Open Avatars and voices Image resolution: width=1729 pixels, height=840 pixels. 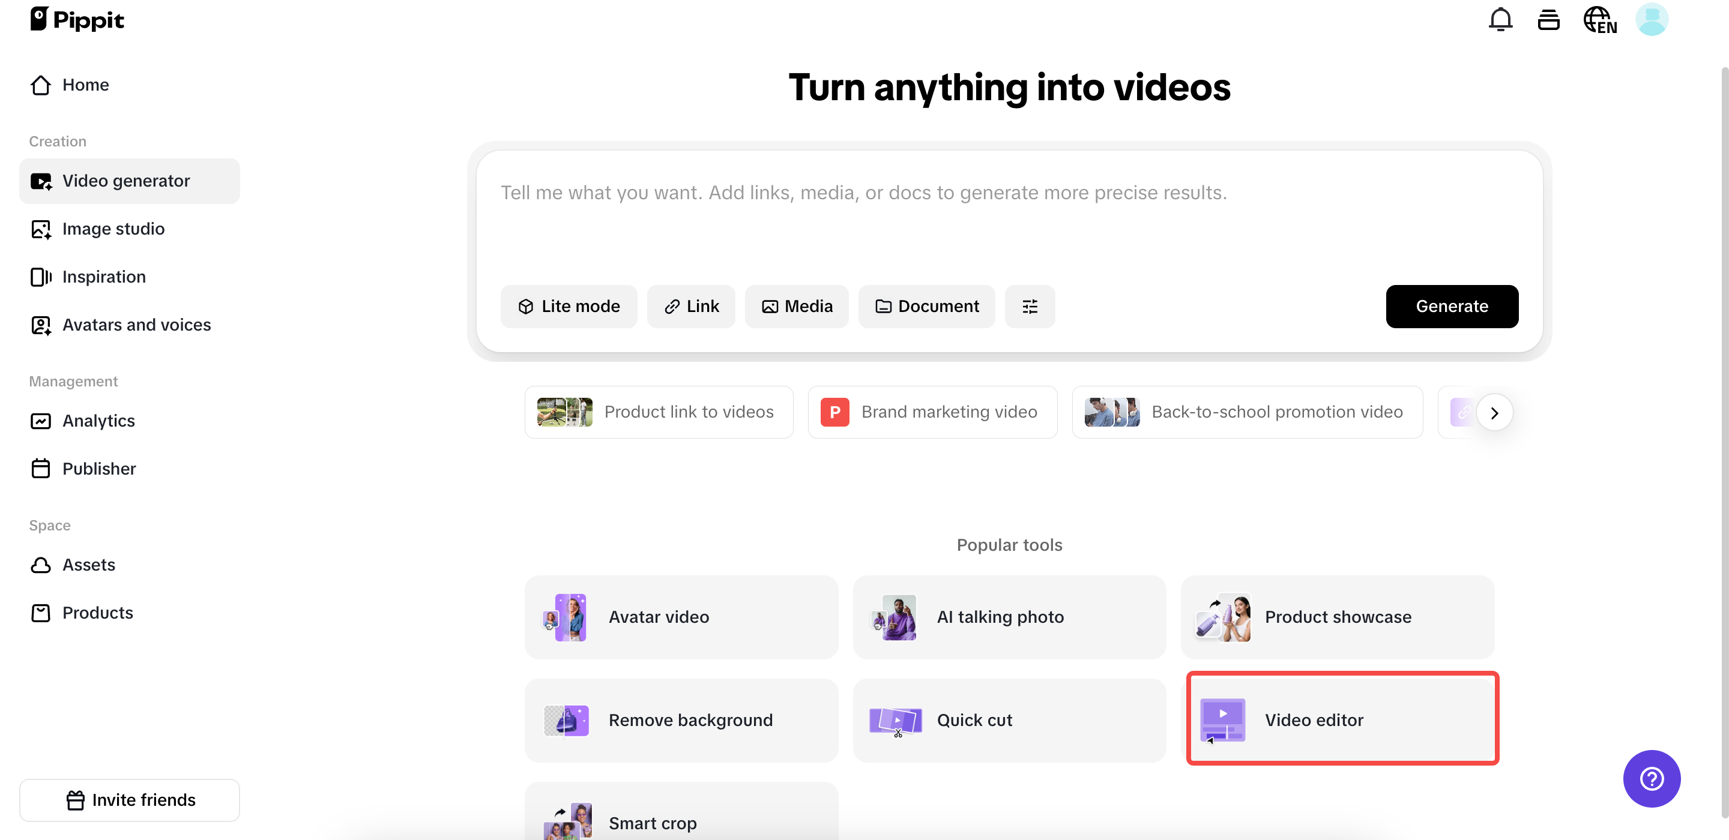[x=136, y=325]
